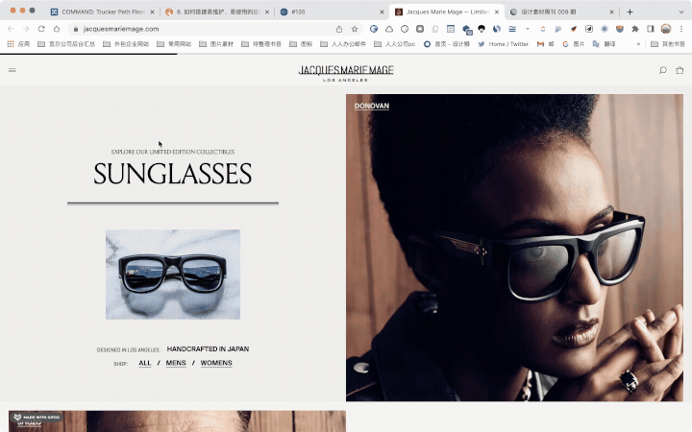Open the site search magnifier icon
Viewport: 692px width, 432px height.
663,70
